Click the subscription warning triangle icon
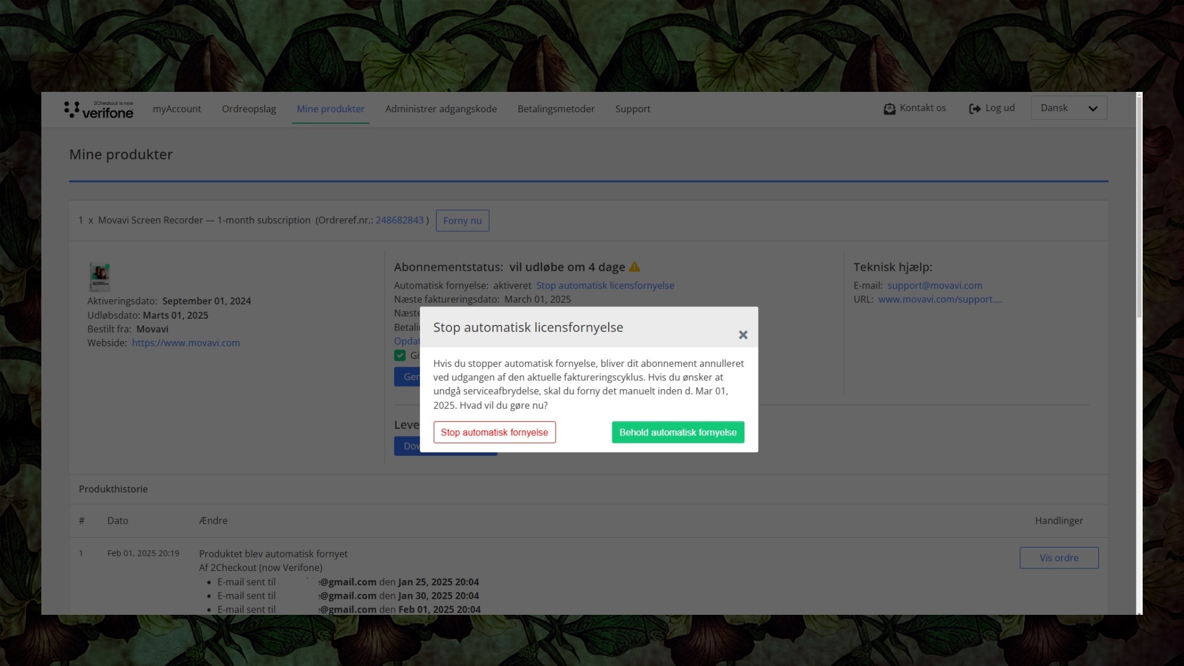The height and width of the screenshot is (666, 1184). point(635,267)
